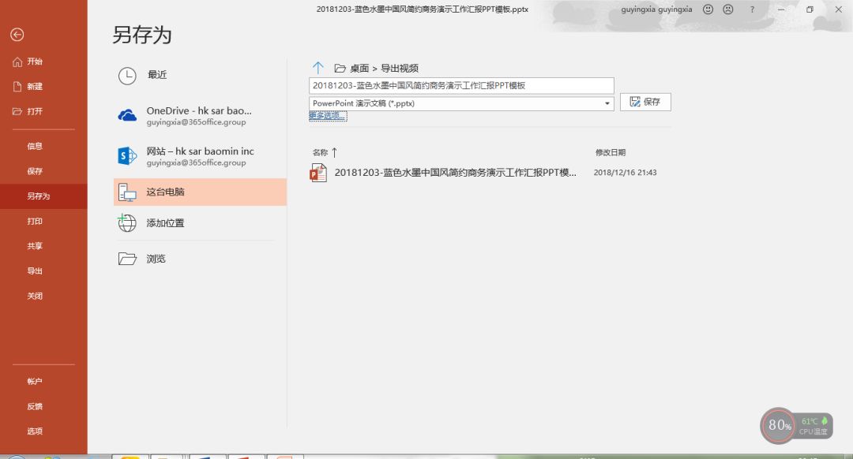Click the 添加位置 globe icon
Viewport: 853px width, 459px height.
[126, 222]
